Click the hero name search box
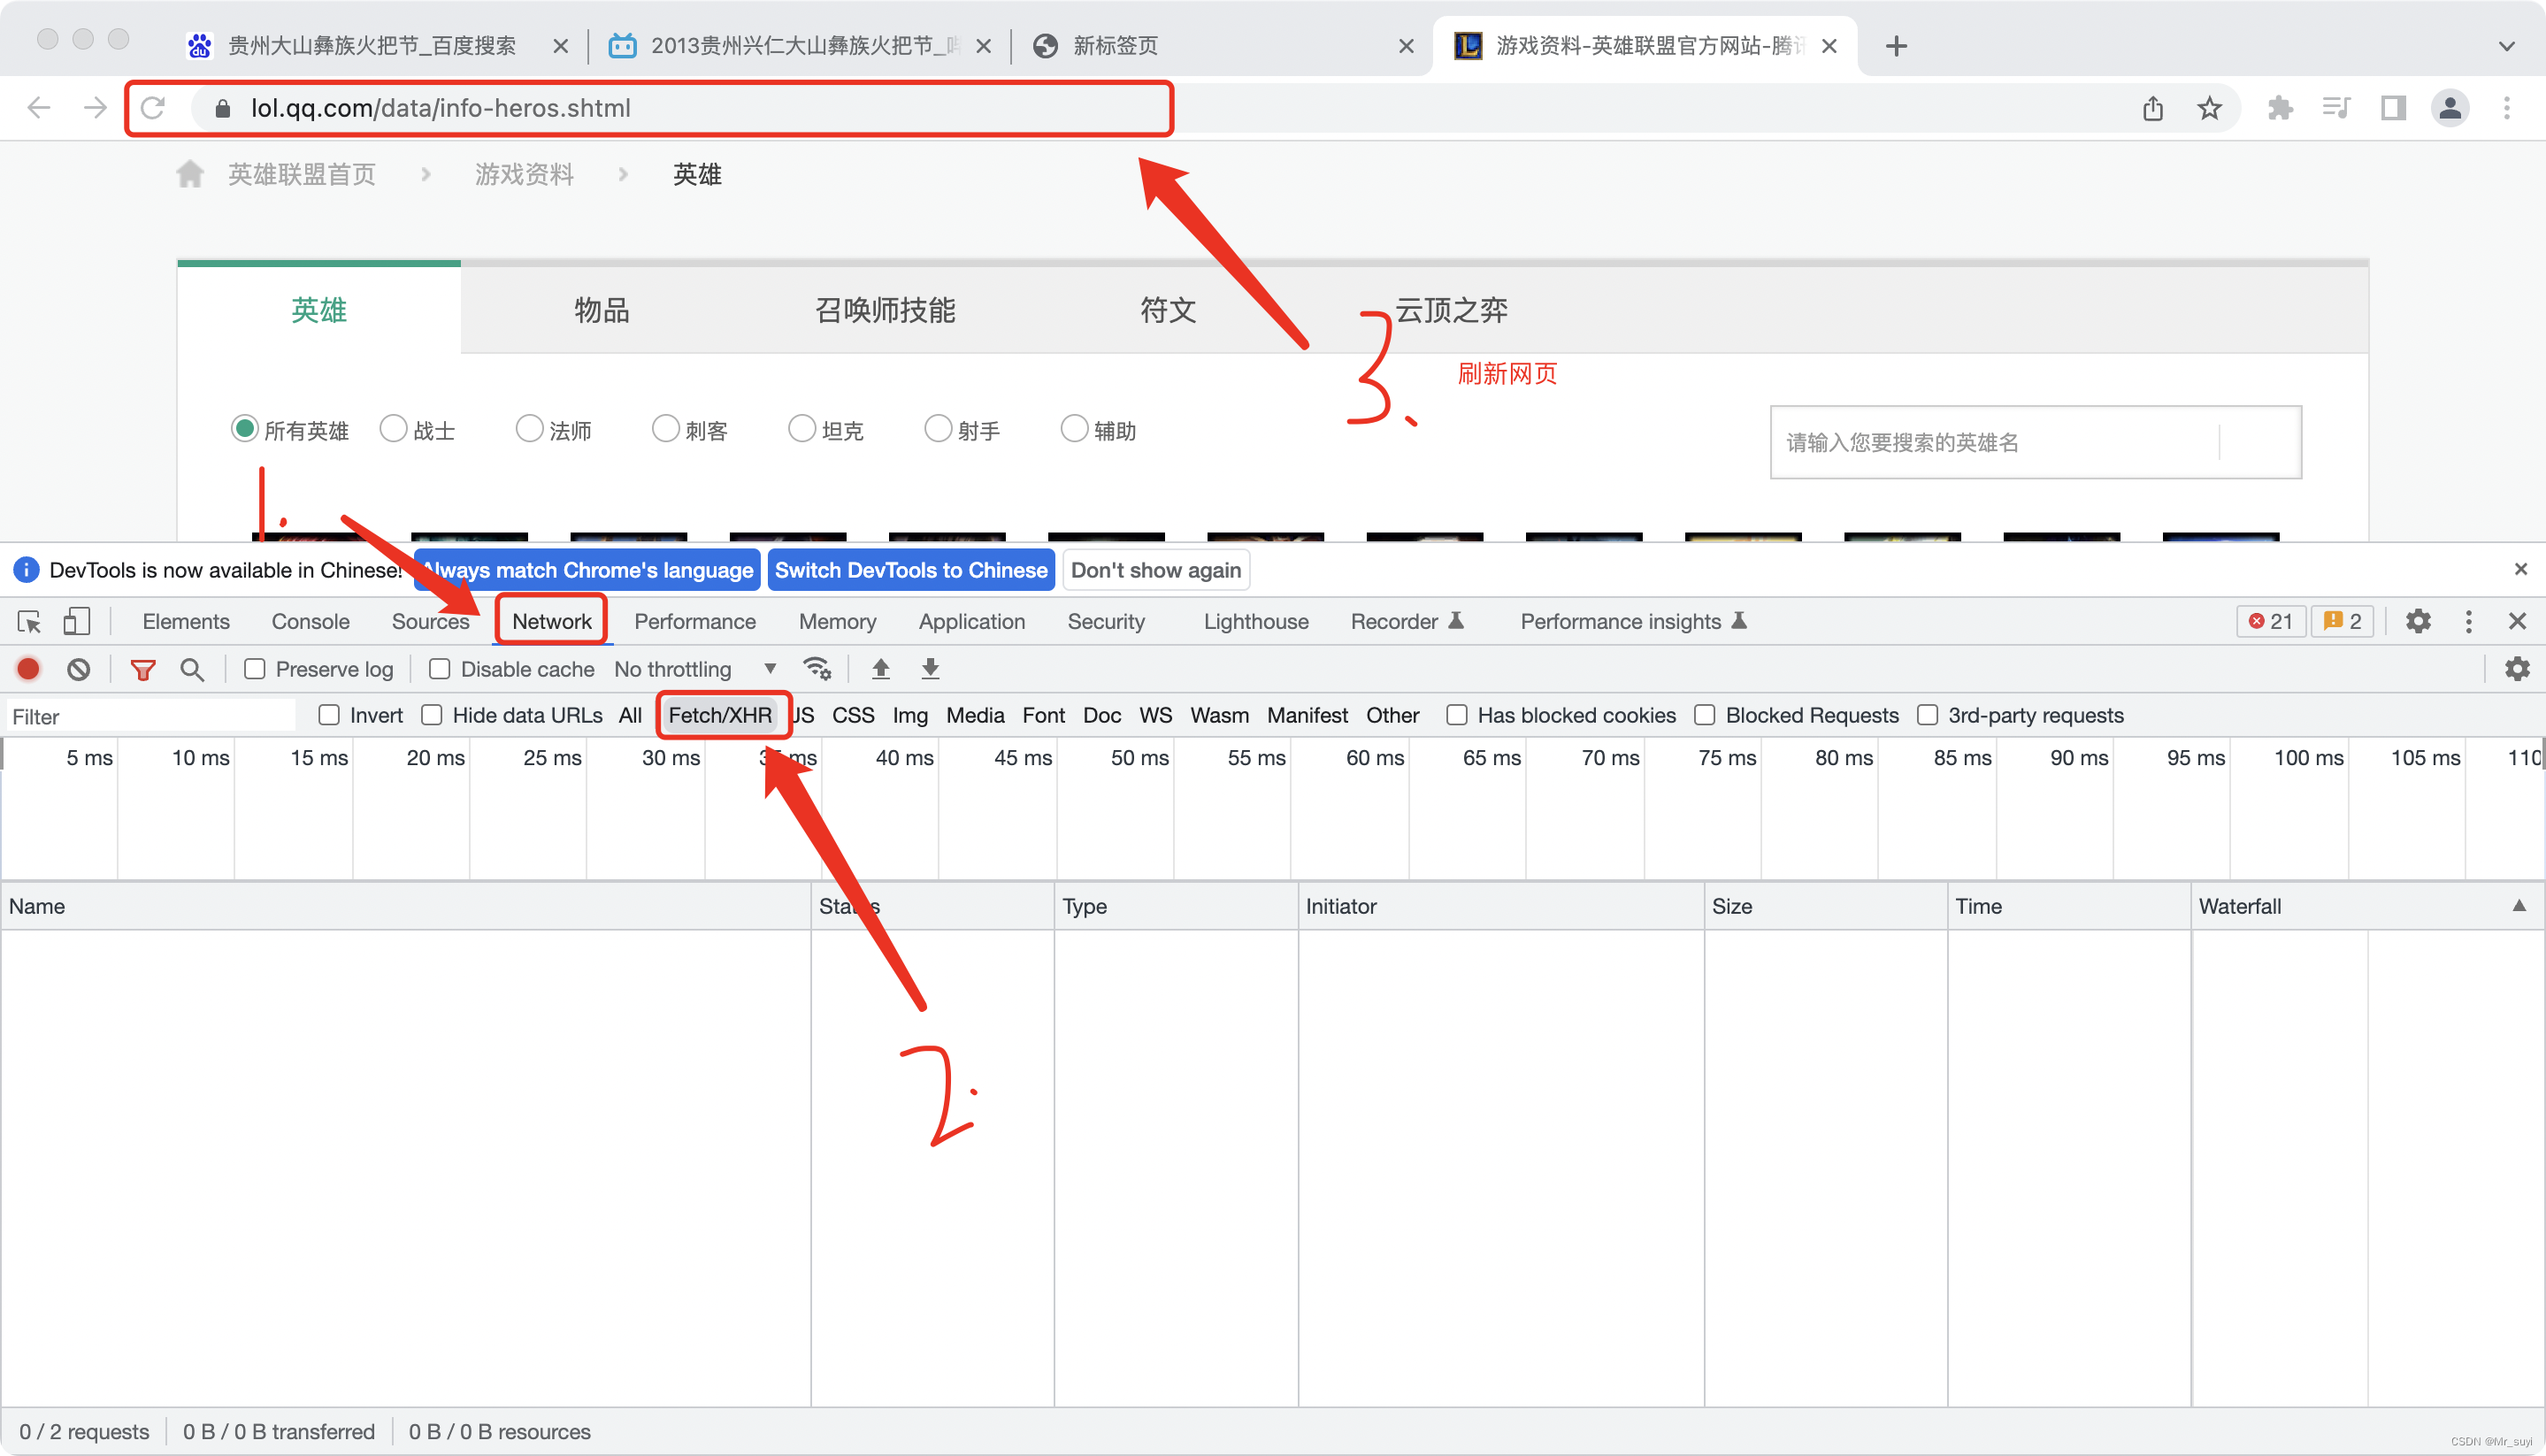The width and height of the screenshot is (2546, 1456). tap(2035, 442)
